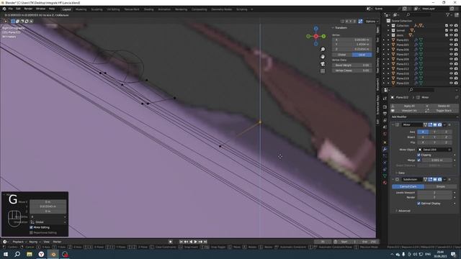The image size is (461, 259).
Task: Click the Viewport Vis button
Action: click(x=409, y=111)
